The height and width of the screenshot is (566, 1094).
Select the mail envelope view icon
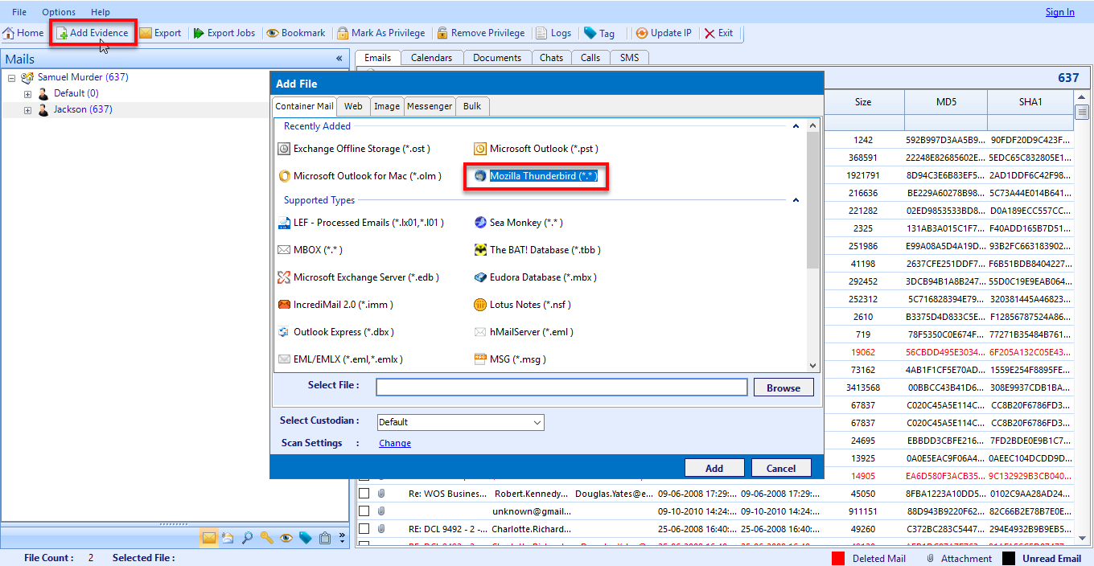click(209, 539)
